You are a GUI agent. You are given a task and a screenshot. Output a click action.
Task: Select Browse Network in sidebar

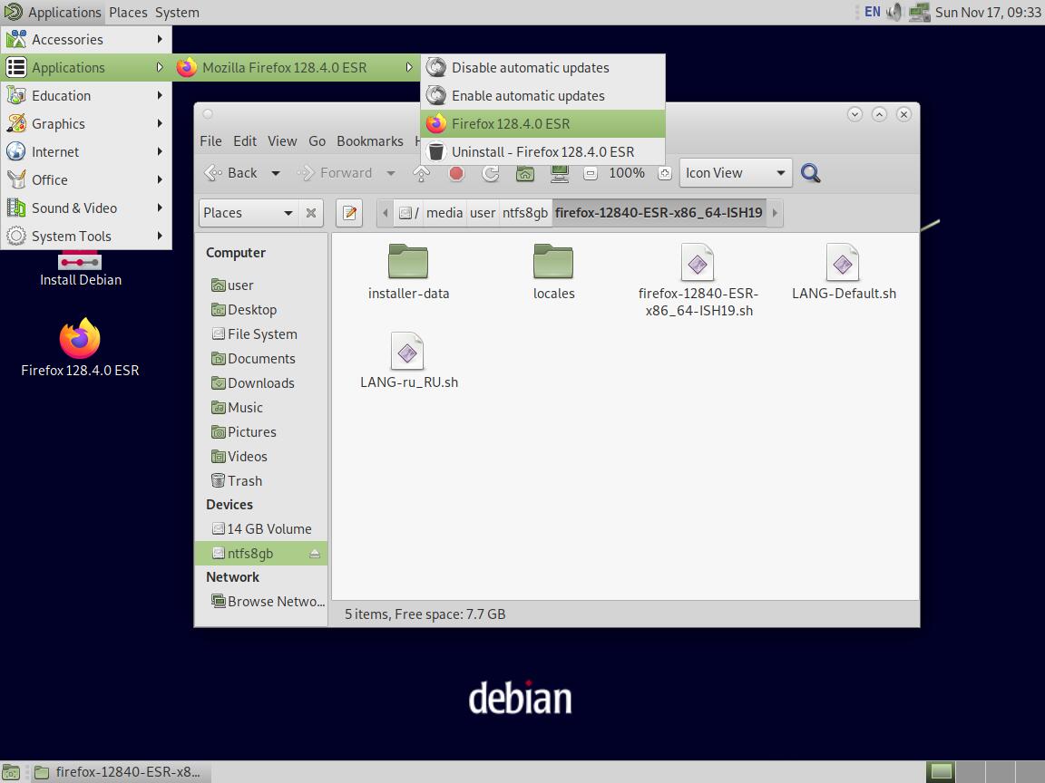point(260,601)
